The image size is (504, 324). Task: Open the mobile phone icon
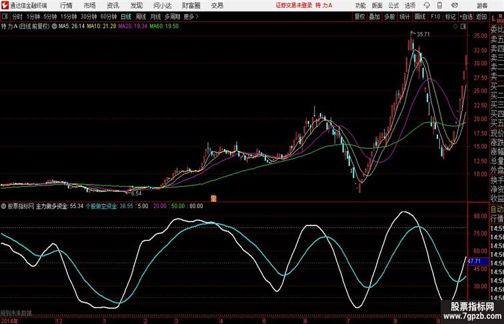click(439, 5)
